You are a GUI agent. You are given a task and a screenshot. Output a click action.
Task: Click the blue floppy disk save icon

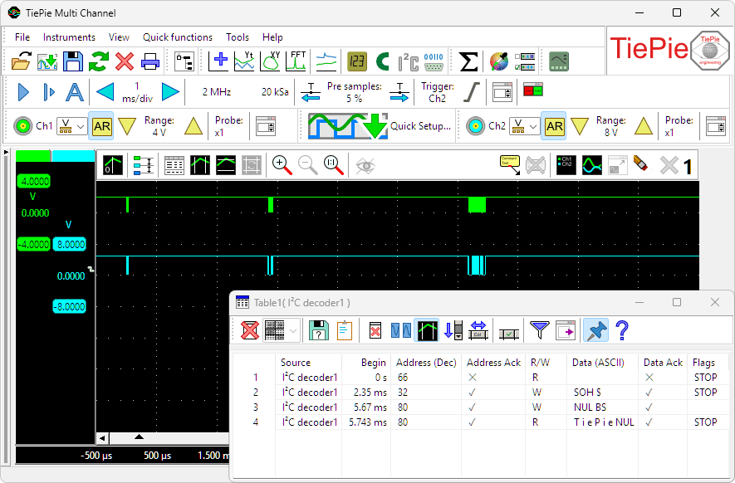pyautogui.click(x=72, y=61)
